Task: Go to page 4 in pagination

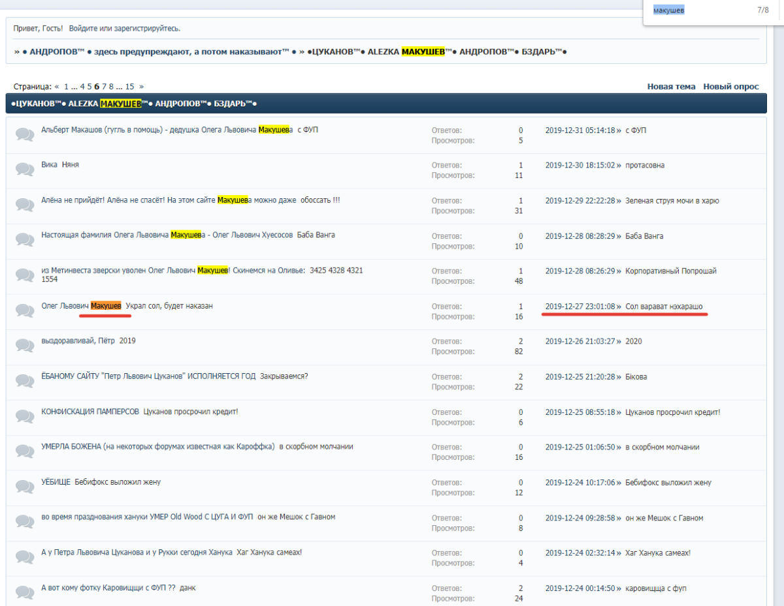Action: [82, 86]
